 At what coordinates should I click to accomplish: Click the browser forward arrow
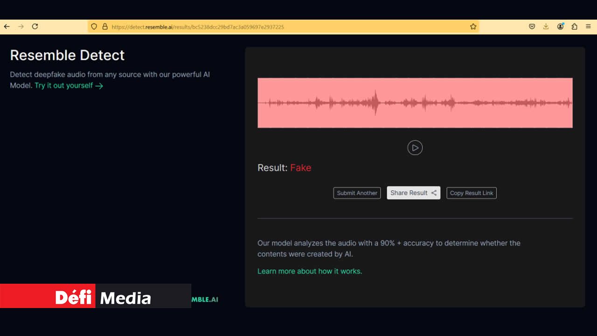21,27
